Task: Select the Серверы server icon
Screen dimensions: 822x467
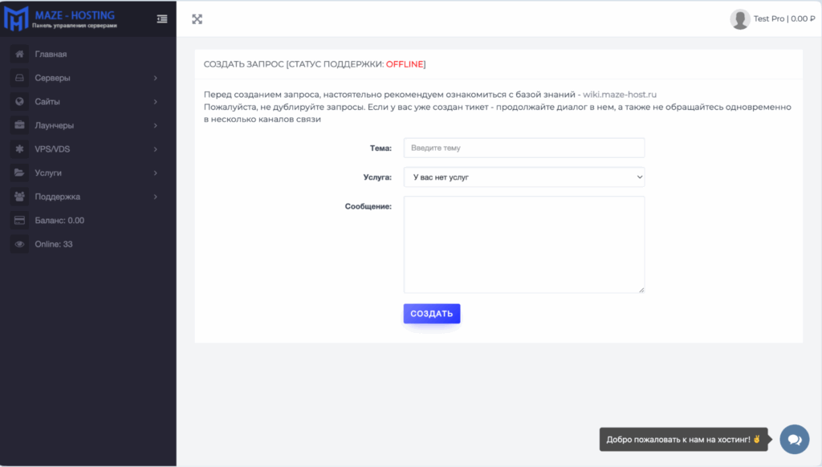Action: click(x=18, y=77)
